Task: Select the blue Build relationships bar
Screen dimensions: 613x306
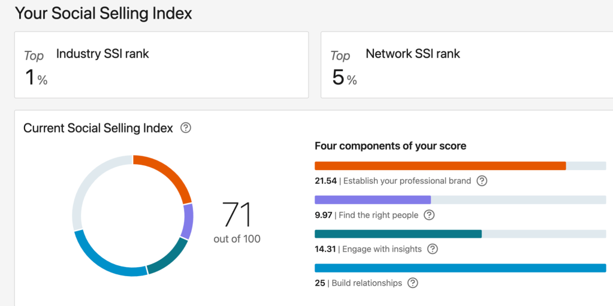Action: click(x=460, y=268)
